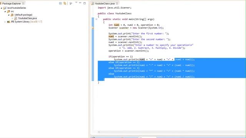
Task: Expand YoutubeClass.java in the tree
Action: tap(12, 18)
